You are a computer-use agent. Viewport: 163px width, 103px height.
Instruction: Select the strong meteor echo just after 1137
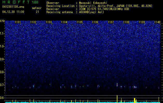coord(117,85)
